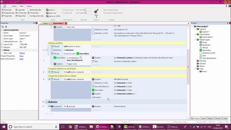Toggle the Z Order Bar checkbox
Viewport: 231px width, 130px height.
16,13
